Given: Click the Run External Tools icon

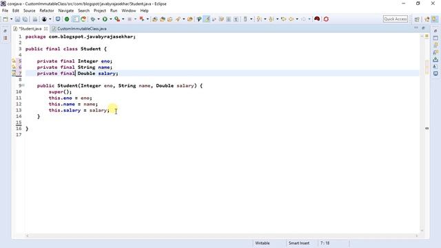Looking at the screenshot, I should click(x=117, y=19).
